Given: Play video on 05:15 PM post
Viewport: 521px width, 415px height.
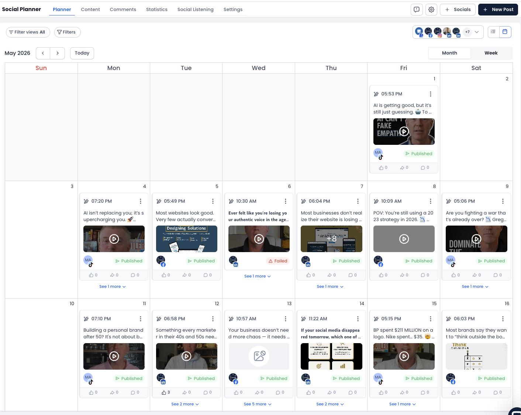Looking at the screenshot, I should tap(404, 356).
